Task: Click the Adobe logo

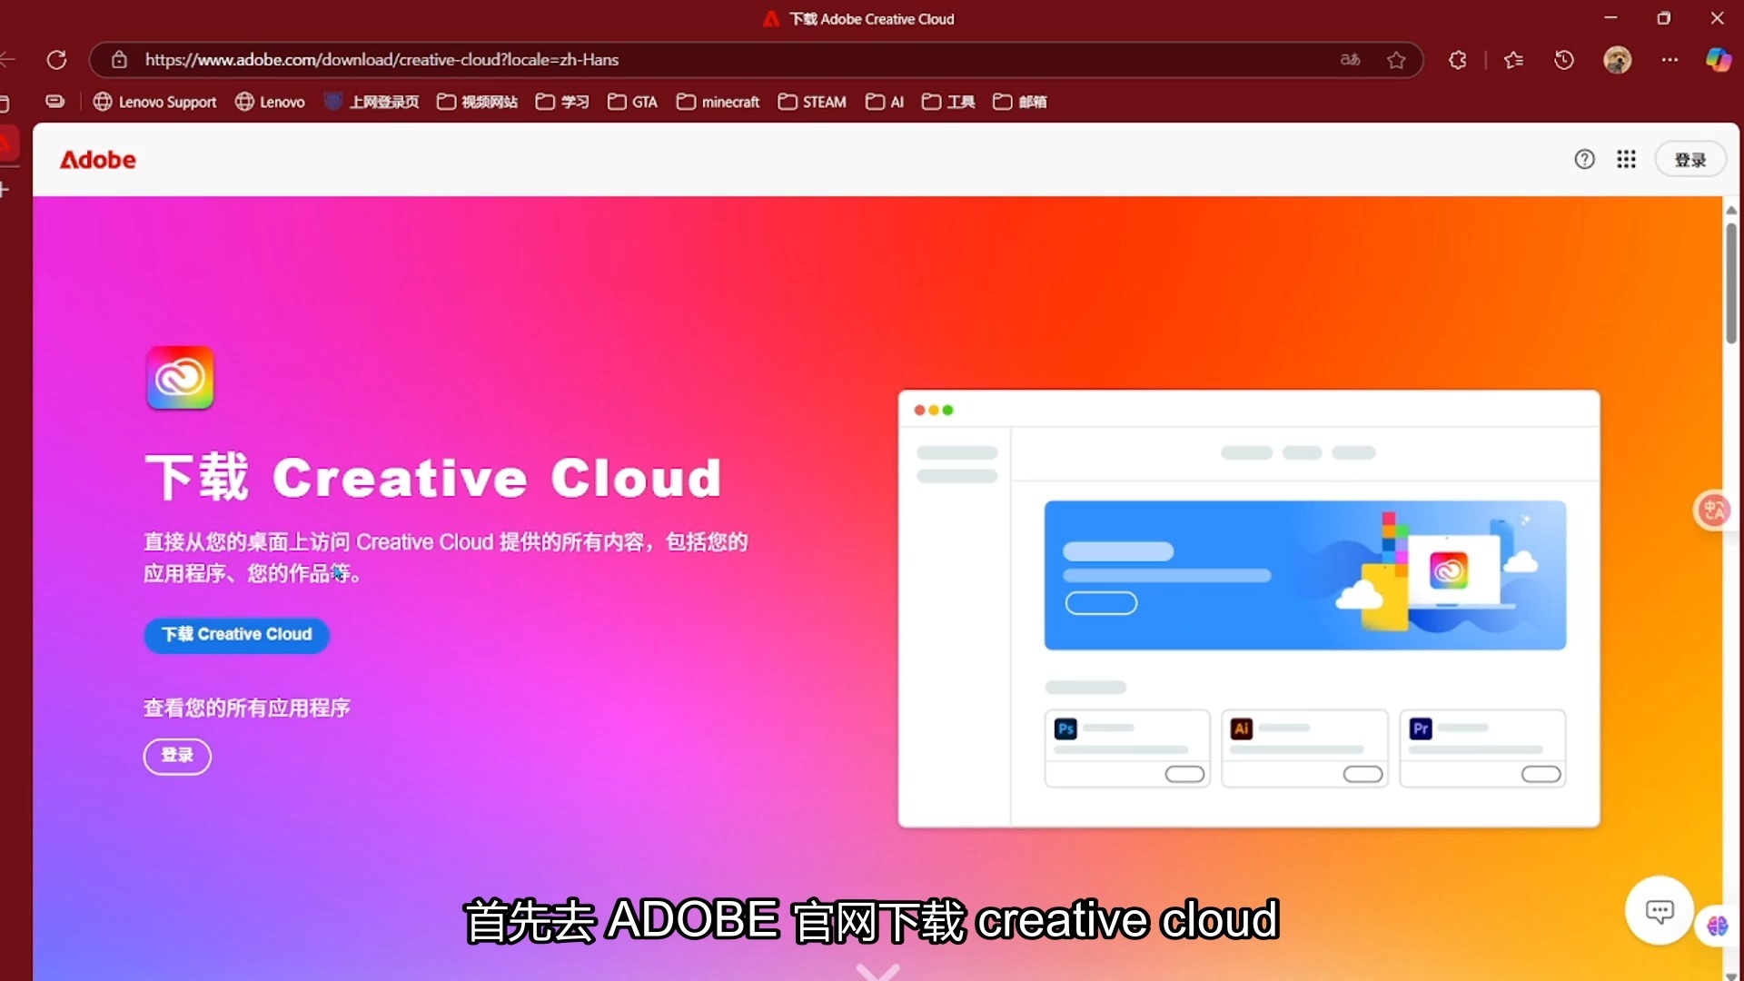Action: point(98,160)
